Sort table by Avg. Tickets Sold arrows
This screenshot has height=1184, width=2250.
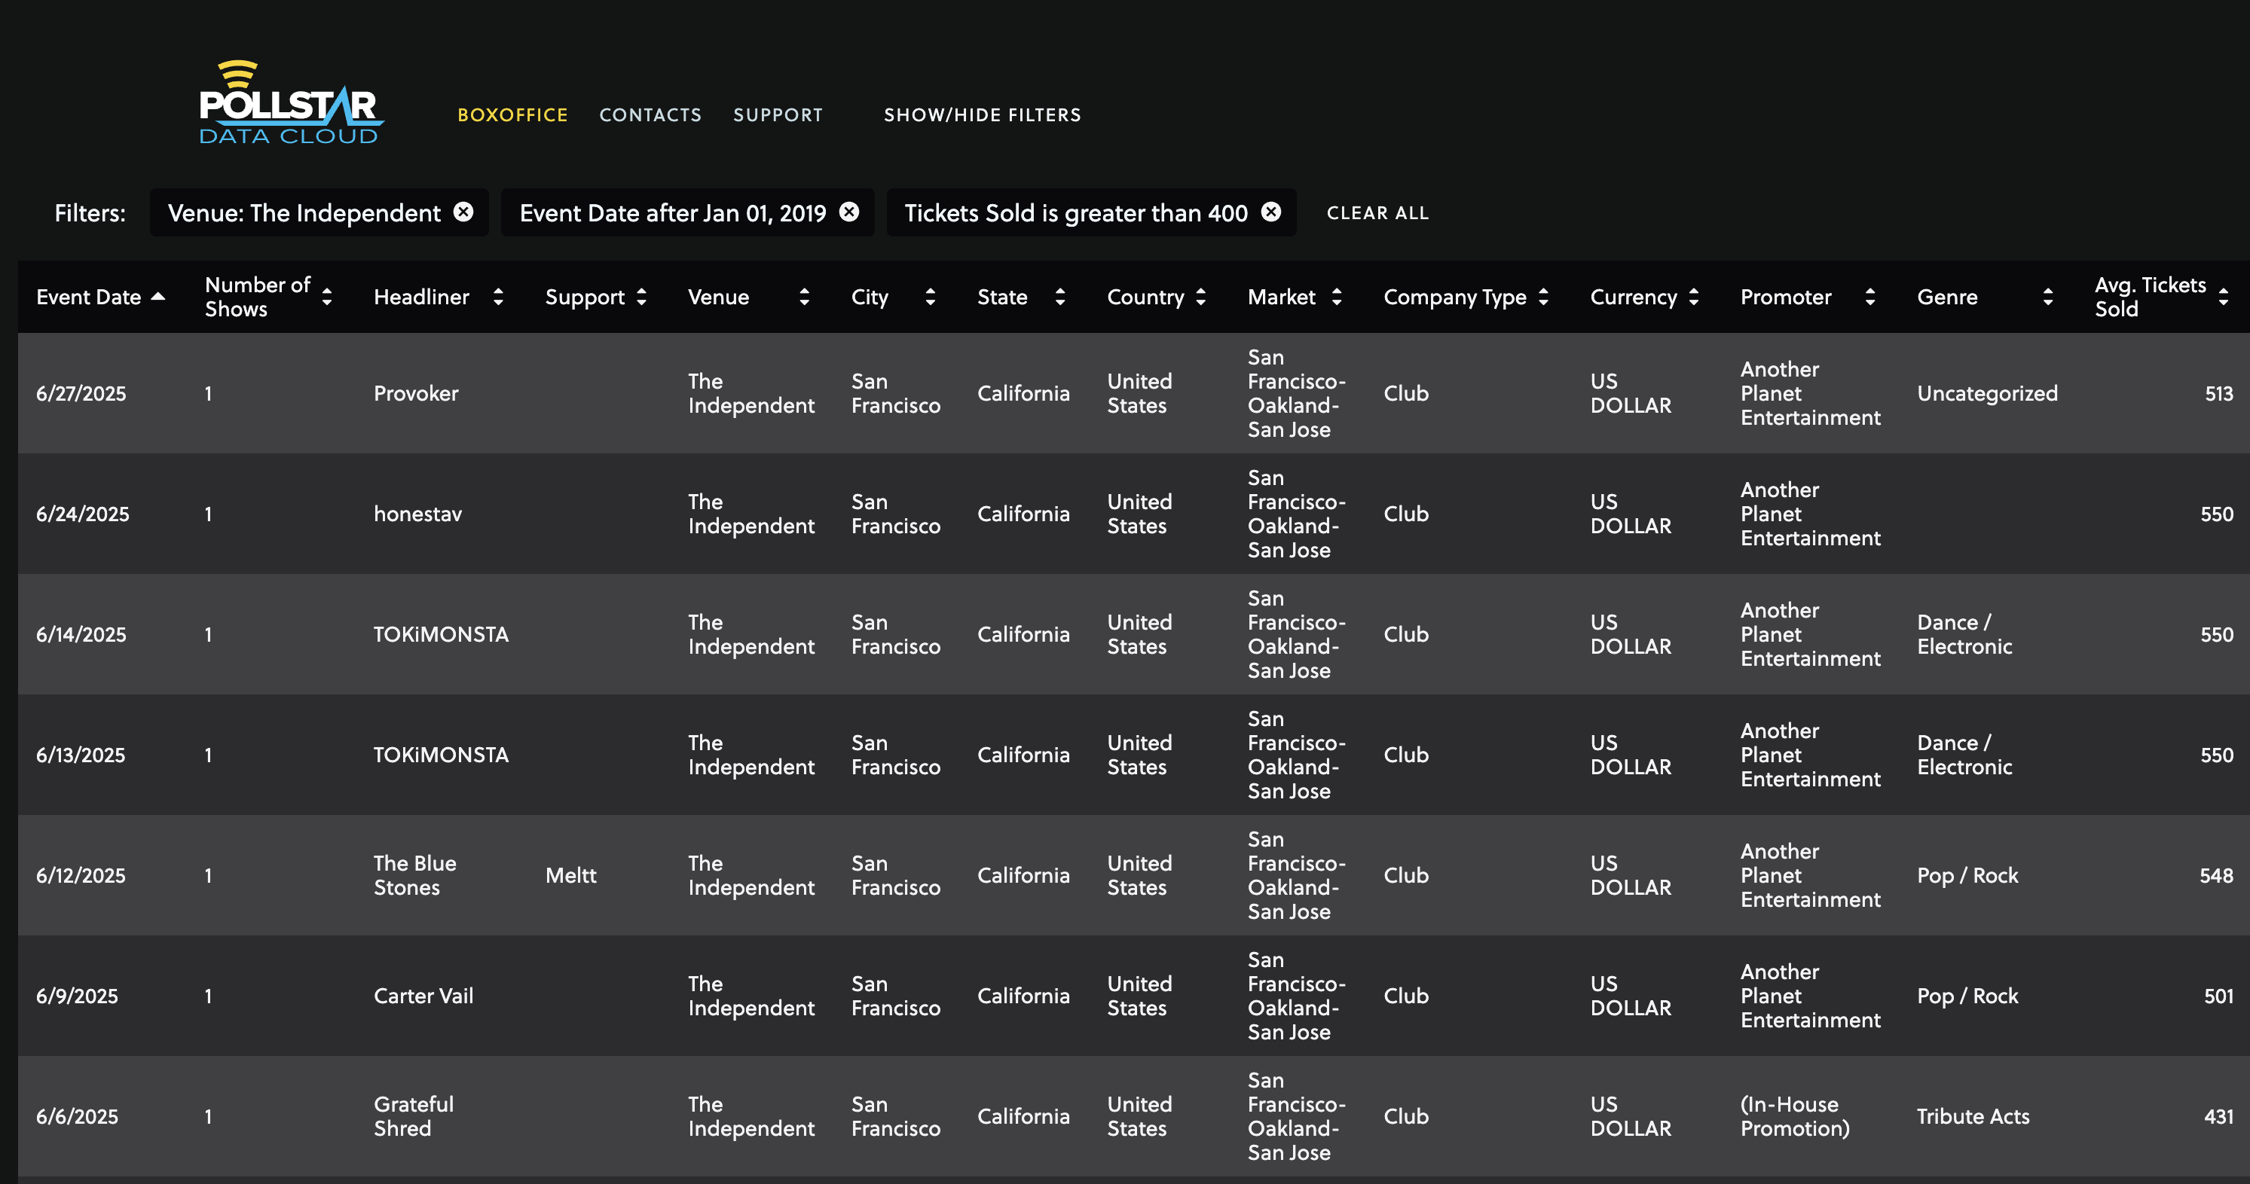(2224, 297)
